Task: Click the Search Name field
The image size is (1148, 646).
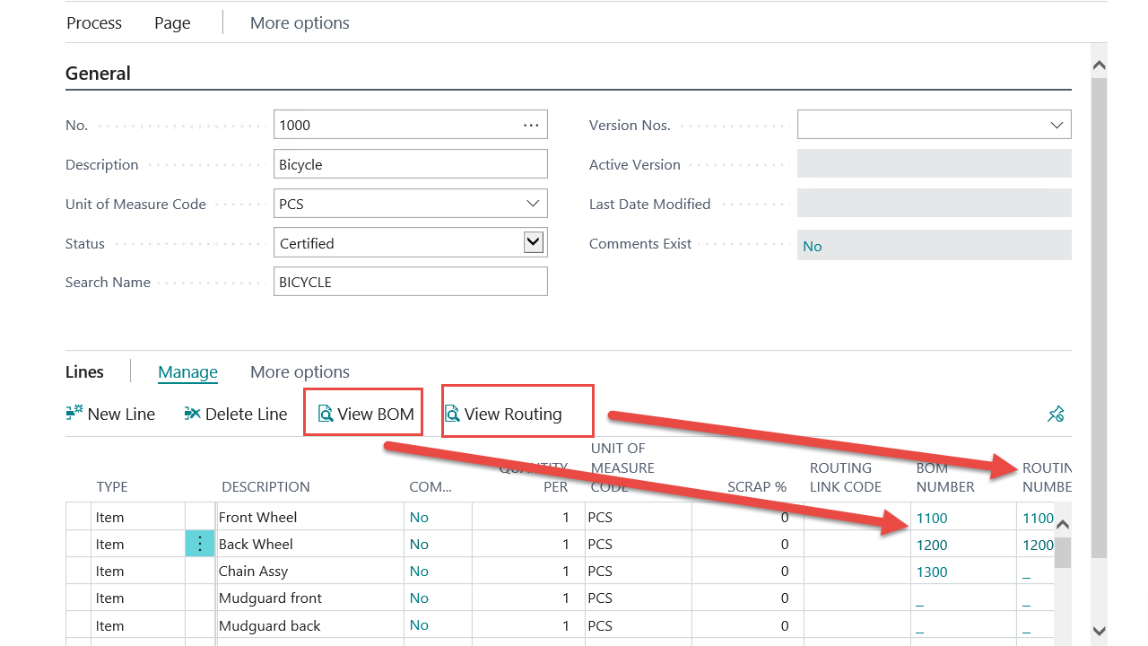Action: tap(410, 282)
